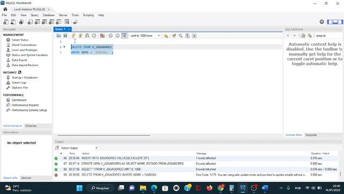344x194 pixels.
Task: Expand hidden system tray icons chevron
Action: pos(281,188)
